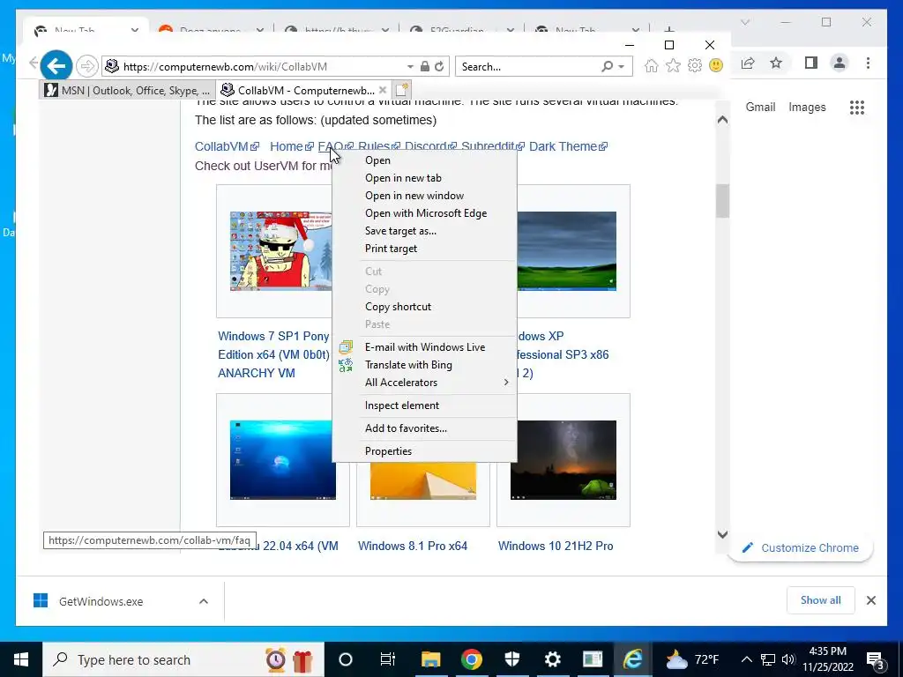Open Chrome from the taskbar
The height and width of the screenshot is (677, 903).
coord(471,659)
